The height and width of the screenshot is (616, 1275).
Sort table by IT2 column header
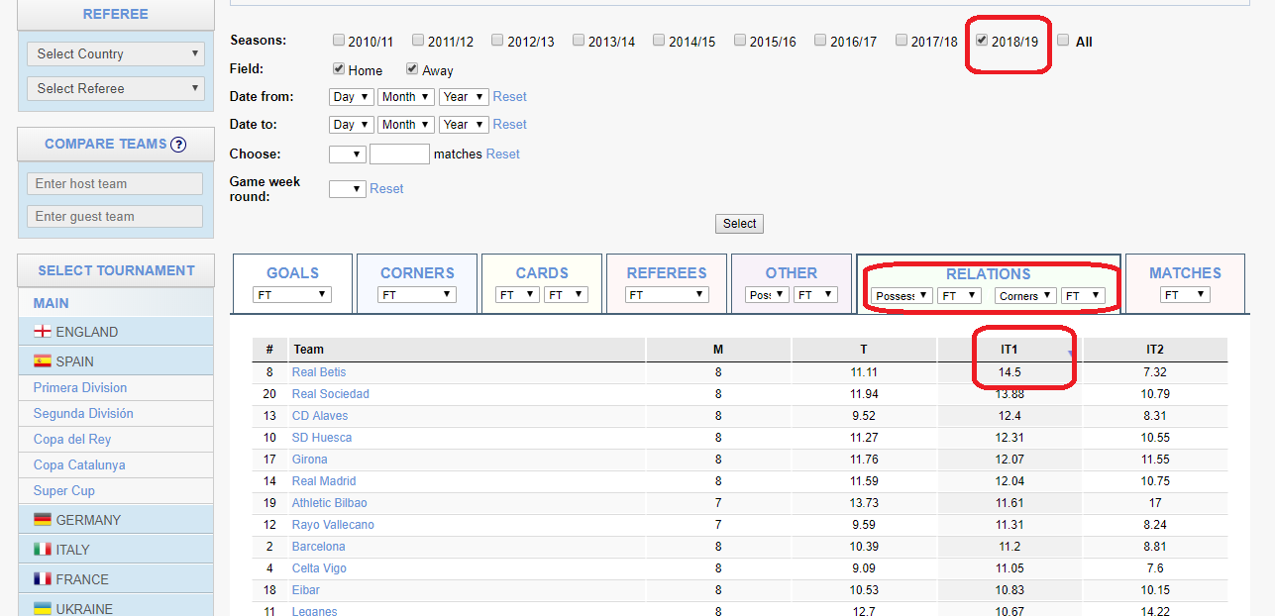1155,350
